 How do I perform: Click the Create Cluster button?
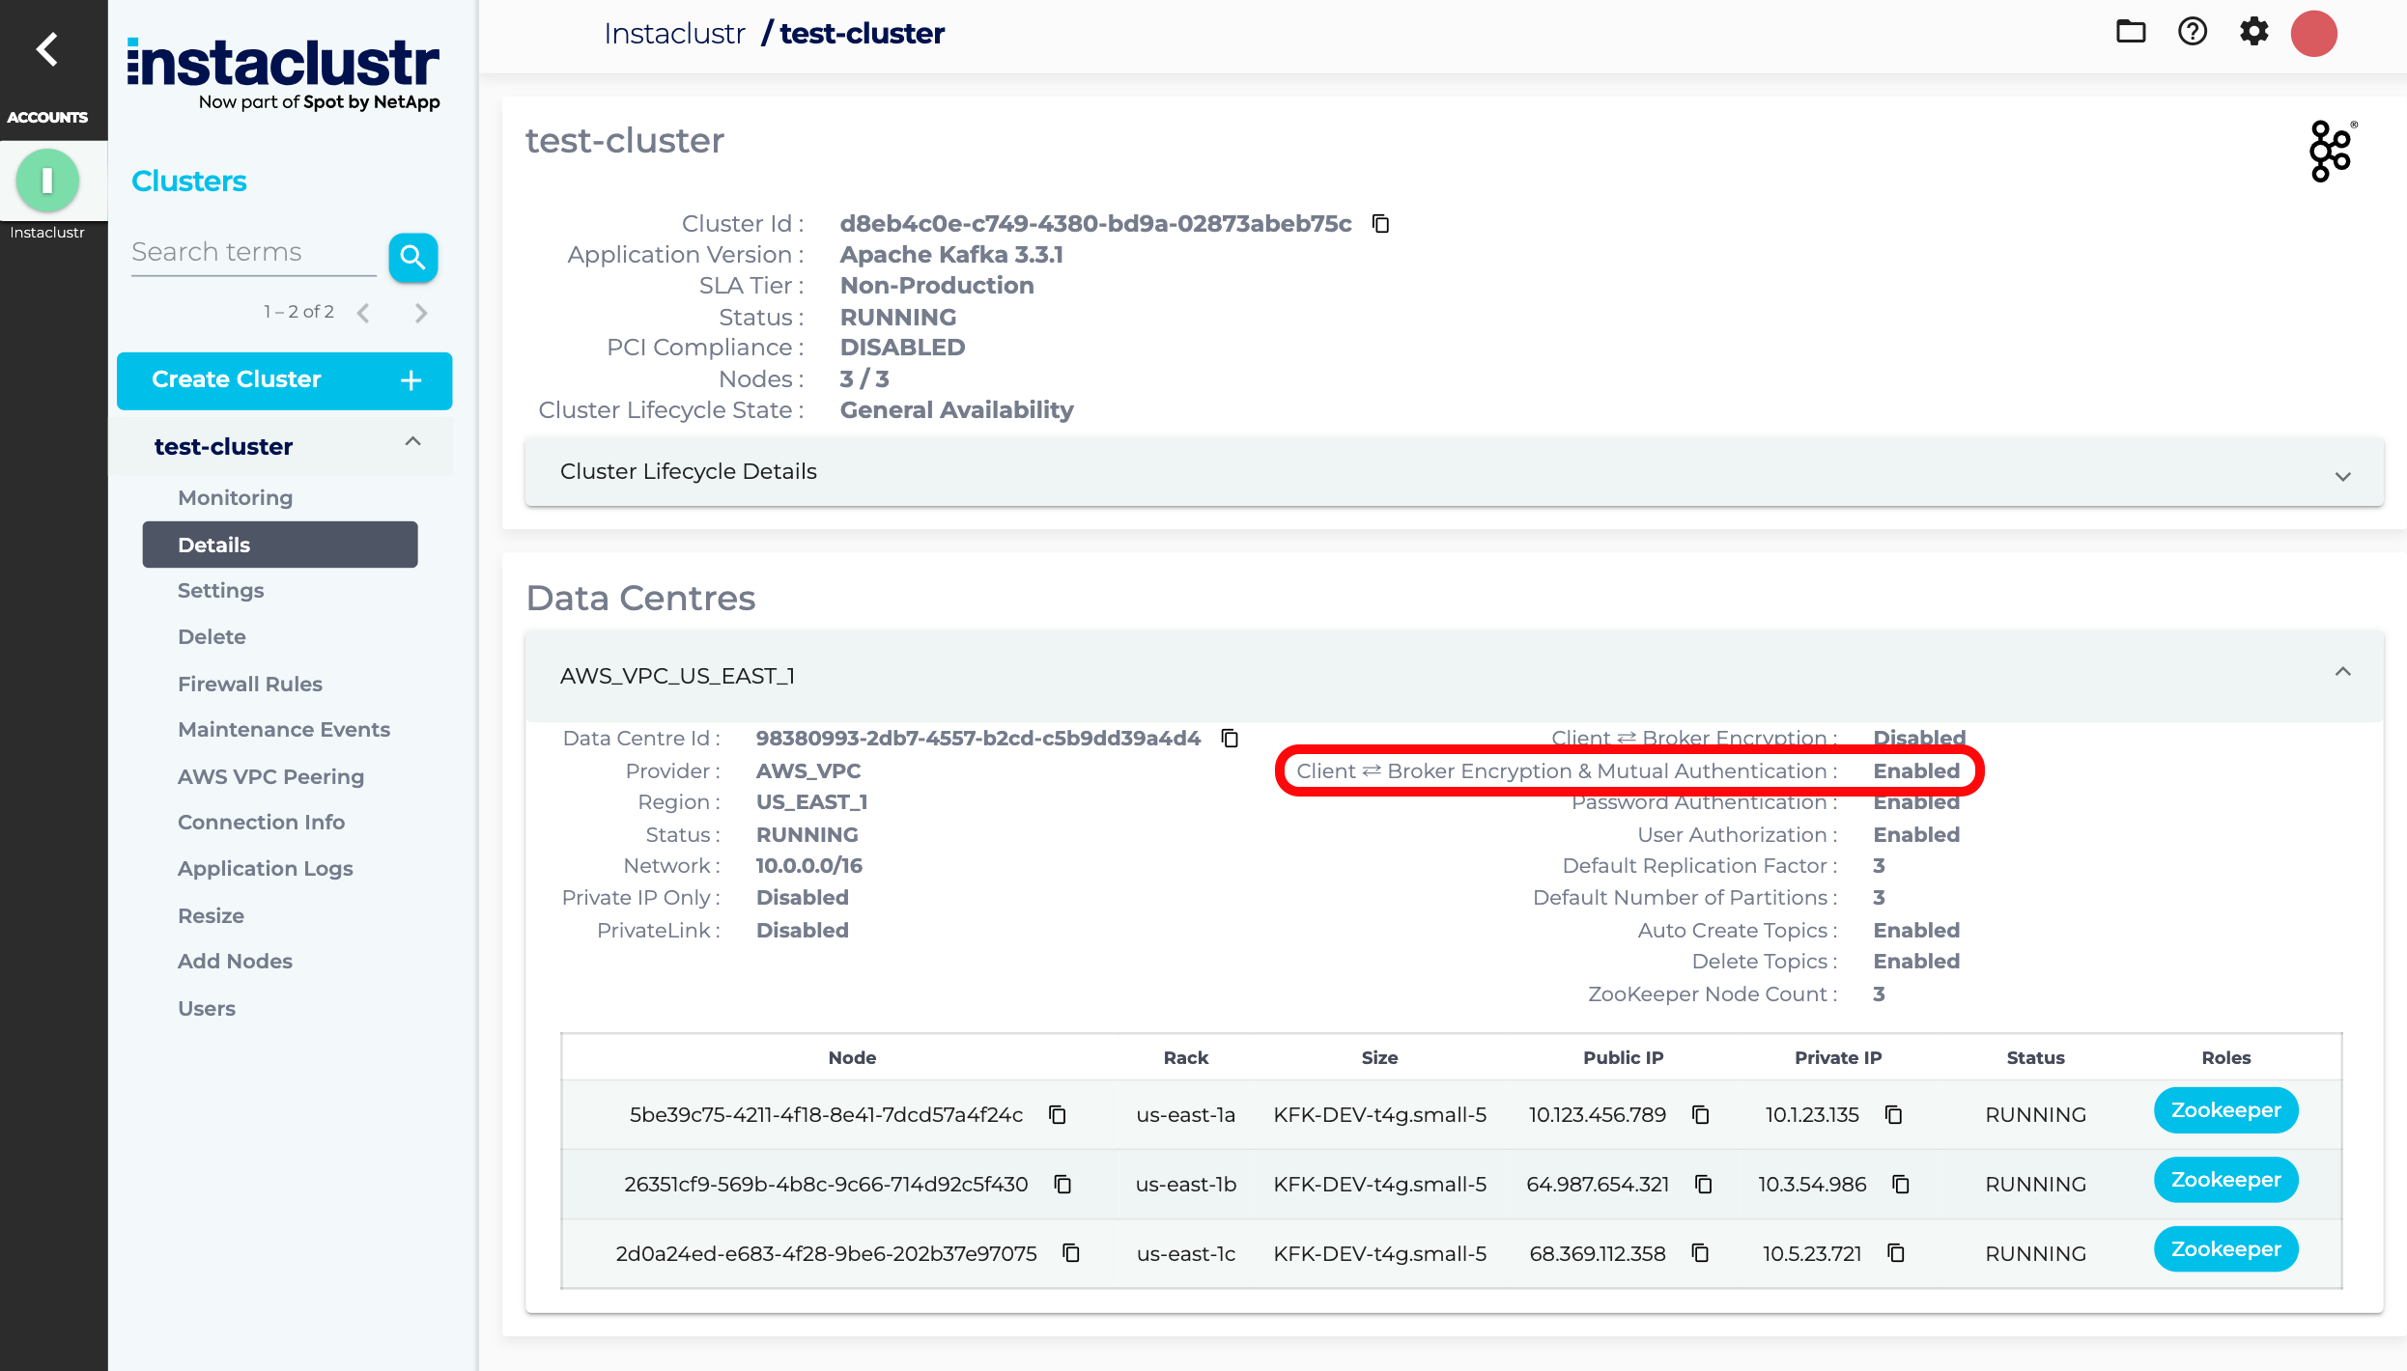coord(284,379)
